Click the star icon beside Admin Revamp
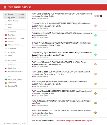Viewport: 107px width, 125px height. coord(6,21)
